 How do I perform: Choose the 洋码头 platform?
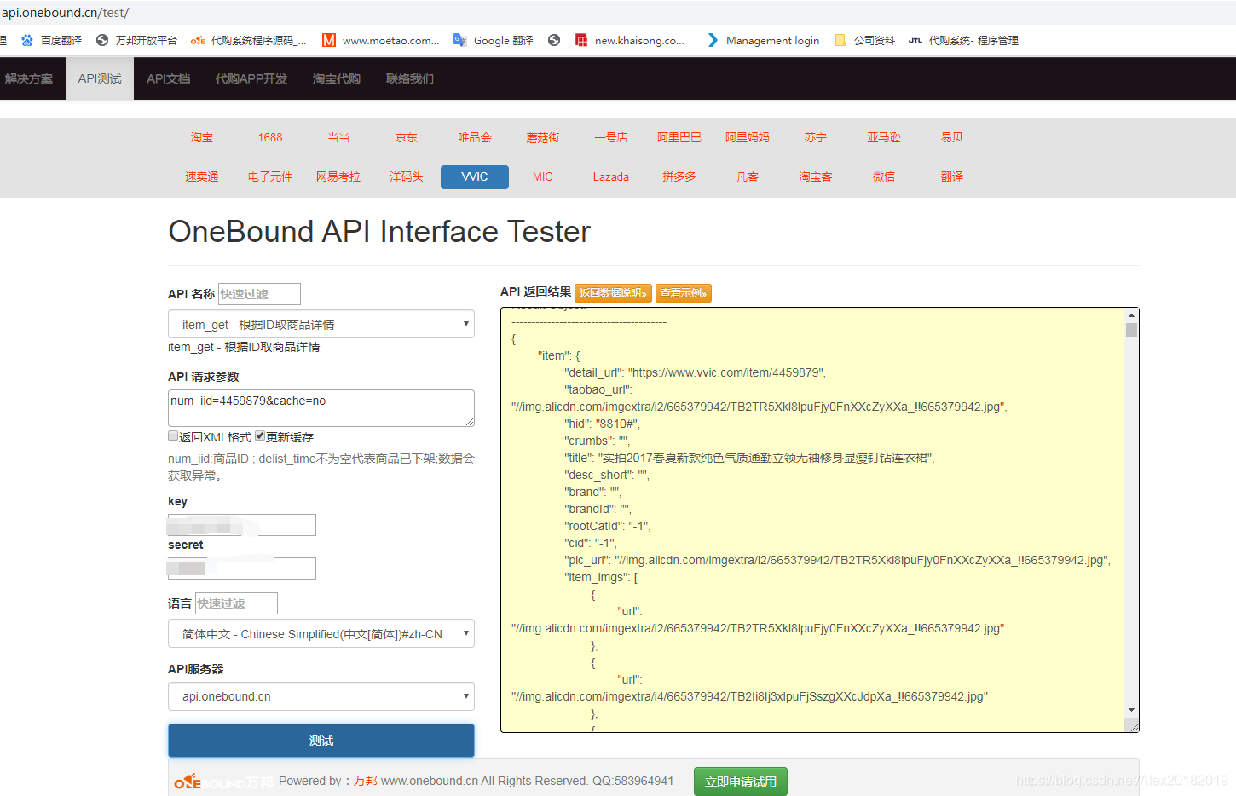(407, 176)
